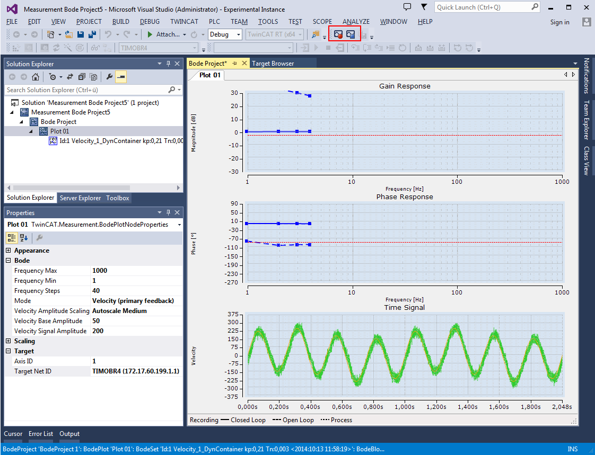Open the Debug configuration dropdown

225,34
